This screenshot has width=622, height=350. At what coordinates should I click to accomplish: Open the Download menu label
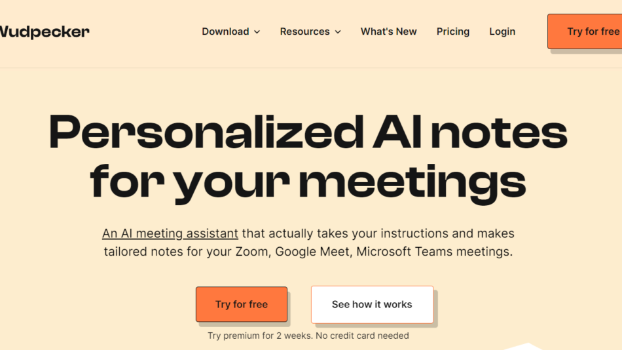click(x=225, y=31)
